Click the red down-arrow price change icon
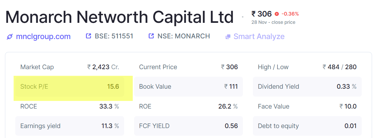379x138 pixels. coord(277,14)
